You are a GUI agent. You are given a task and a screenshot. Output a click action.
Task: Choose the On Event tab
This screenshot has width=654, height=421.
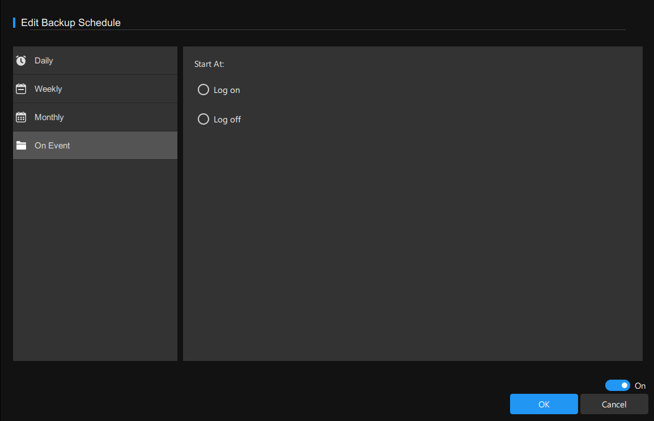click(x=95, y=146)
